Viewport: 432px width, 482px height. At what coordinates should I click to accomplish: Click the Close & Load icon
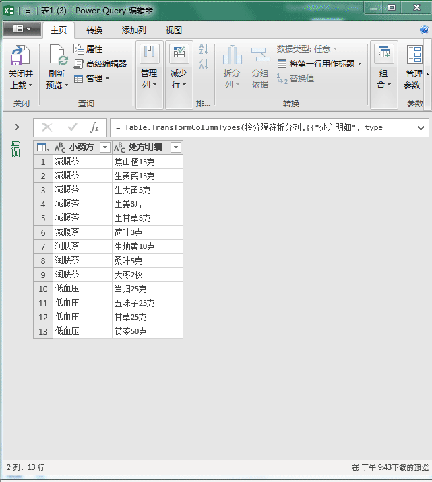pyautogui.click(x=20, y=55)
